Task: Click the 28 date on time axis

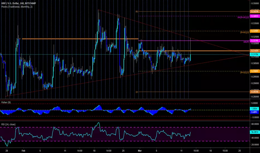Action: point(7,151)
